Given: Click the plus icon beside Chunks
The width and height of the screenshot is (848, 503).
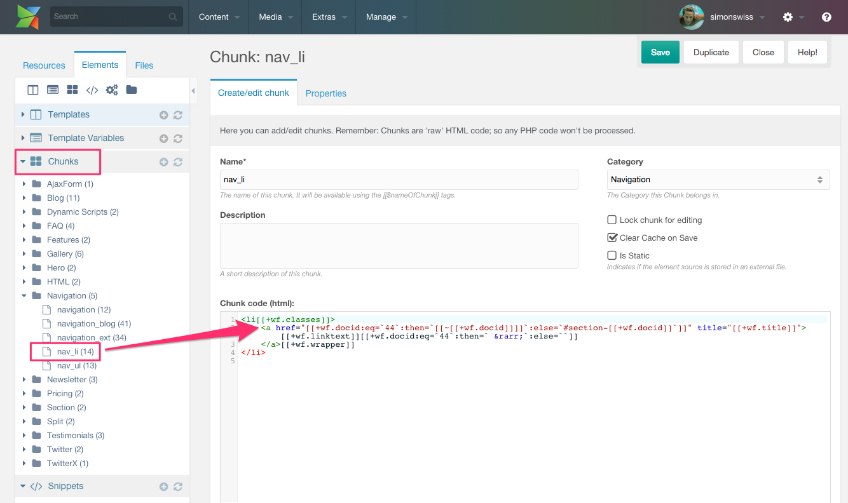Looking at the screenshot, I should pos(163,162).
